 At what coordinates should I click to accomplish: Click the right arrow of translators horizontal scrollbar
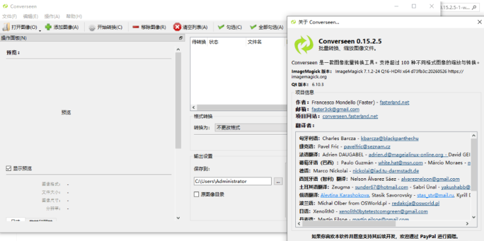(467, 223)
